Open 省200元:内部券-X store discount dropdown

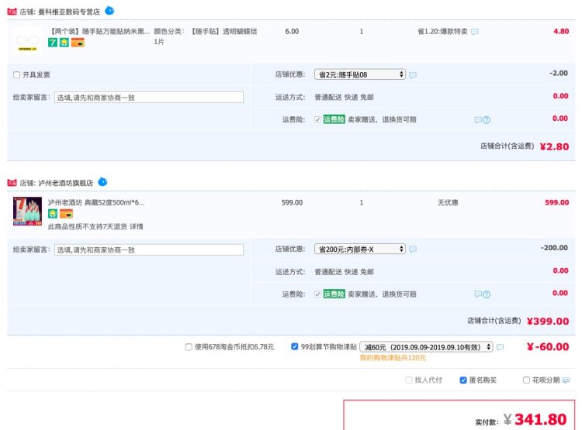pos(360,249)
